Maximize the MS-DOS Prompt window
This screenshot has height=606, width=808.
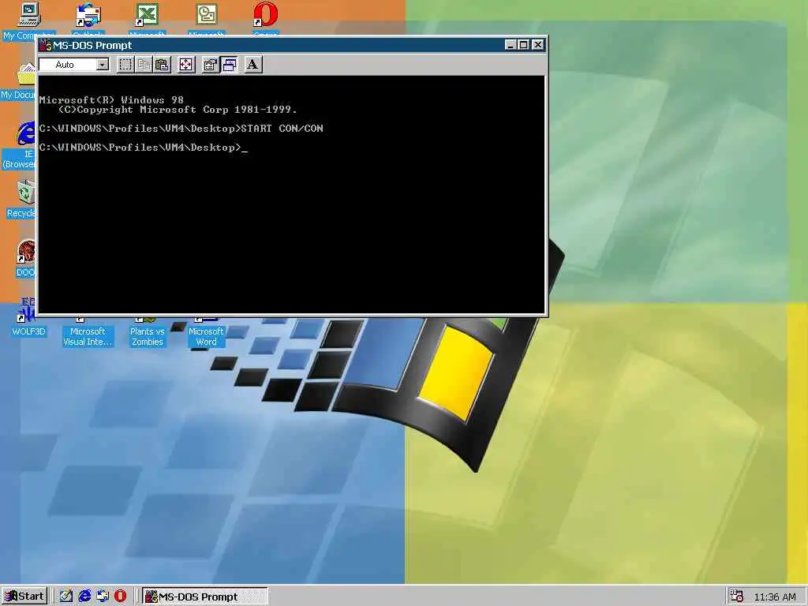[524, 45]
